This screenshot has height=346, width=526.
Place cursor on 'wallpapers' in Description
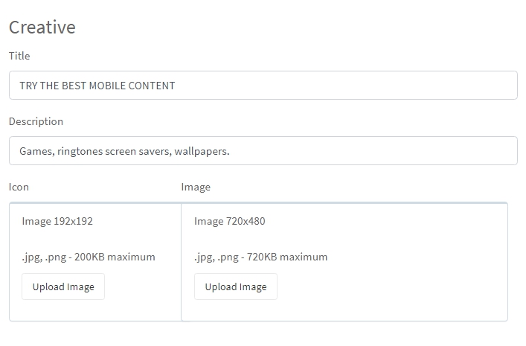(200, 151)
